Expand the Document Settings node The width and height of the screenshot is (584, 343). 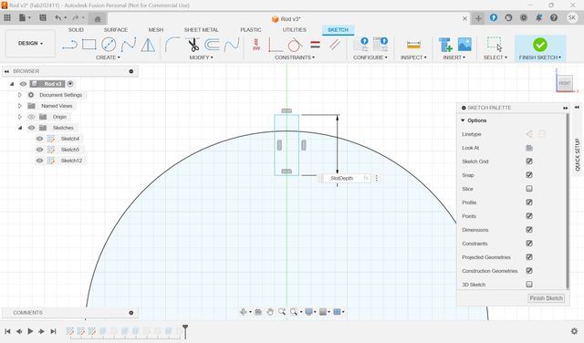coord(20,95)
